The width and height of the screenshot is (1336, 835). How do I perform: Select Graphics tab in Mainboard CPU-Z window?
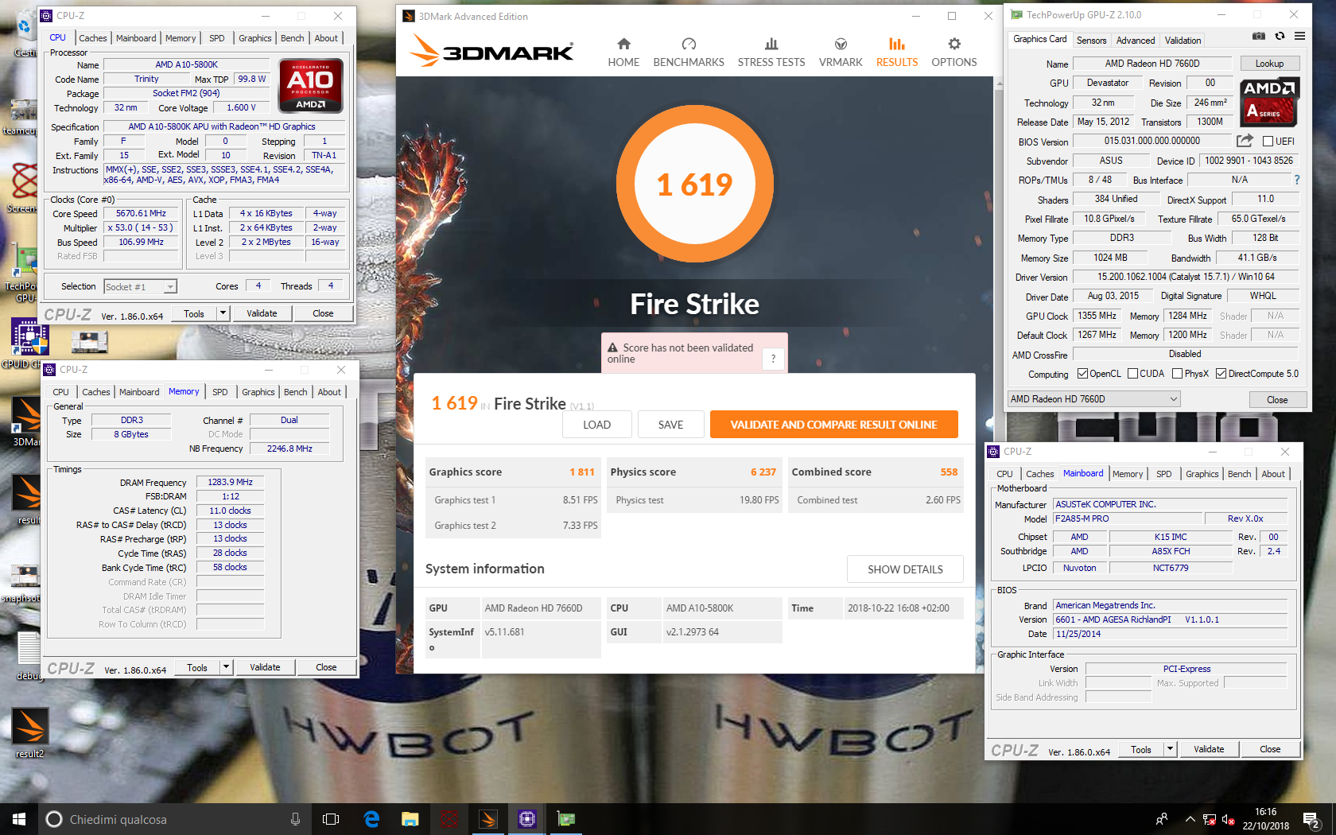click(1202, 474)
